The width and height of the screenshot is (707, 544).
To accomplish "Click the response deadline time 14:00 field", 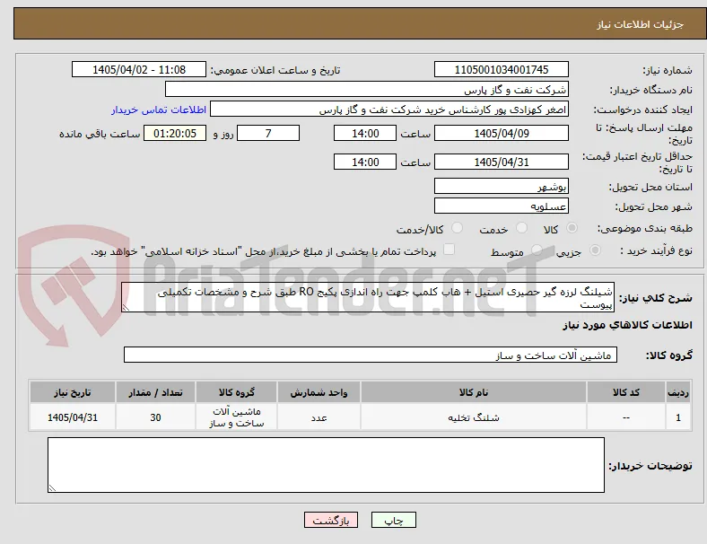I will pyautogui.click(x=365, y=133).
